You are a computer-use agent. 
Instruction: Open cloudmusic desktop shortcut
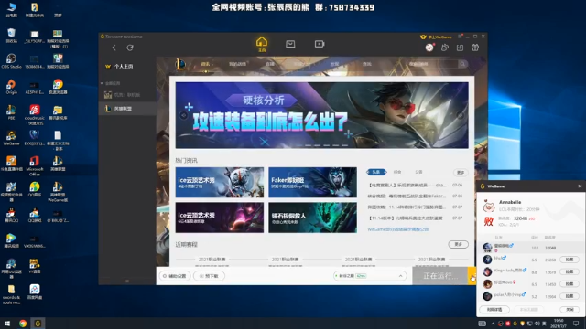tap(35, 114)
